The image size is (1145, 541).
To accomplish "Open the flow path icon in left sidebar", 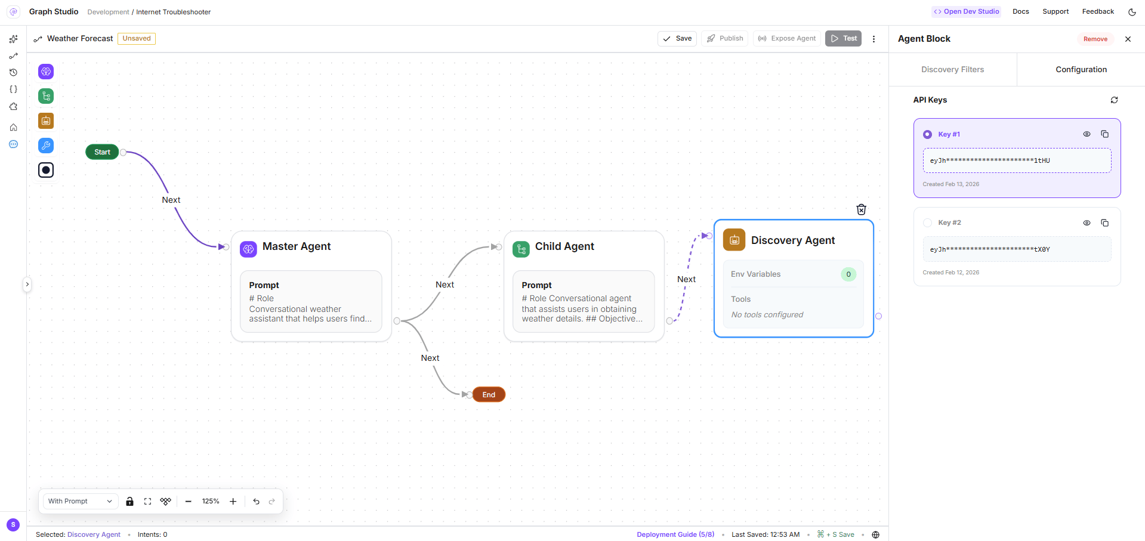I will click(x=13, y=55).
